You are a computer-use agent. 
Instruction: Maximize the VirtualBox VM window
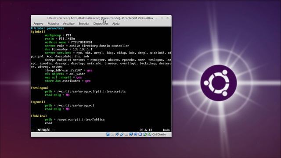click(162, 18)
